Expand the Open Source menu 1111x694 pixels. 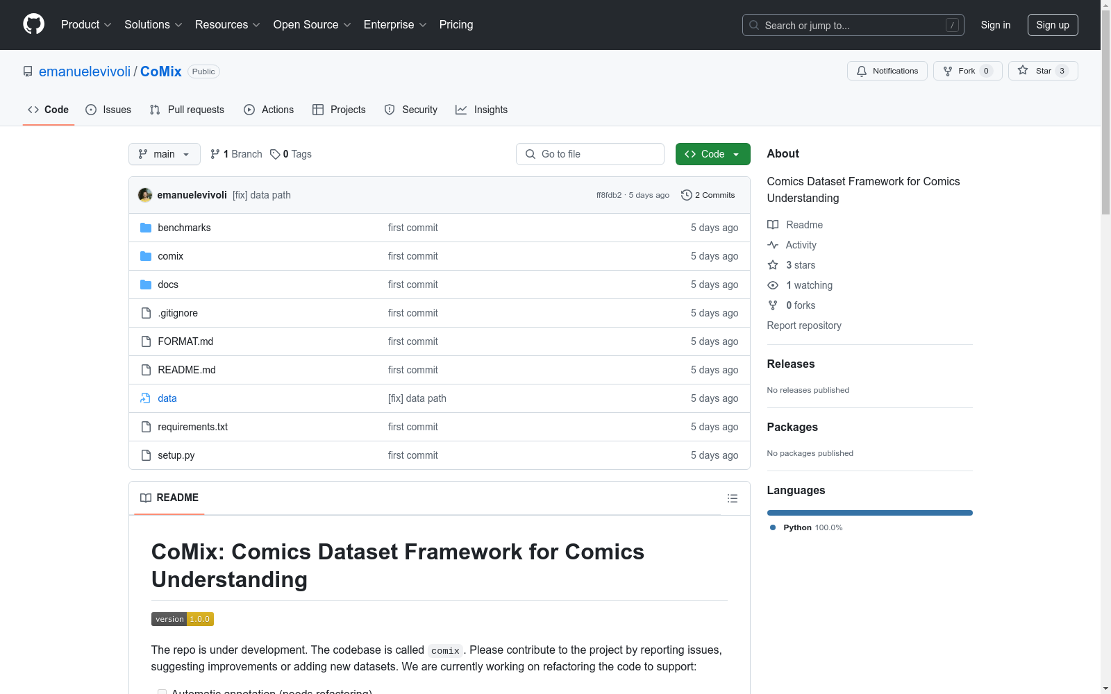[312, 24]
